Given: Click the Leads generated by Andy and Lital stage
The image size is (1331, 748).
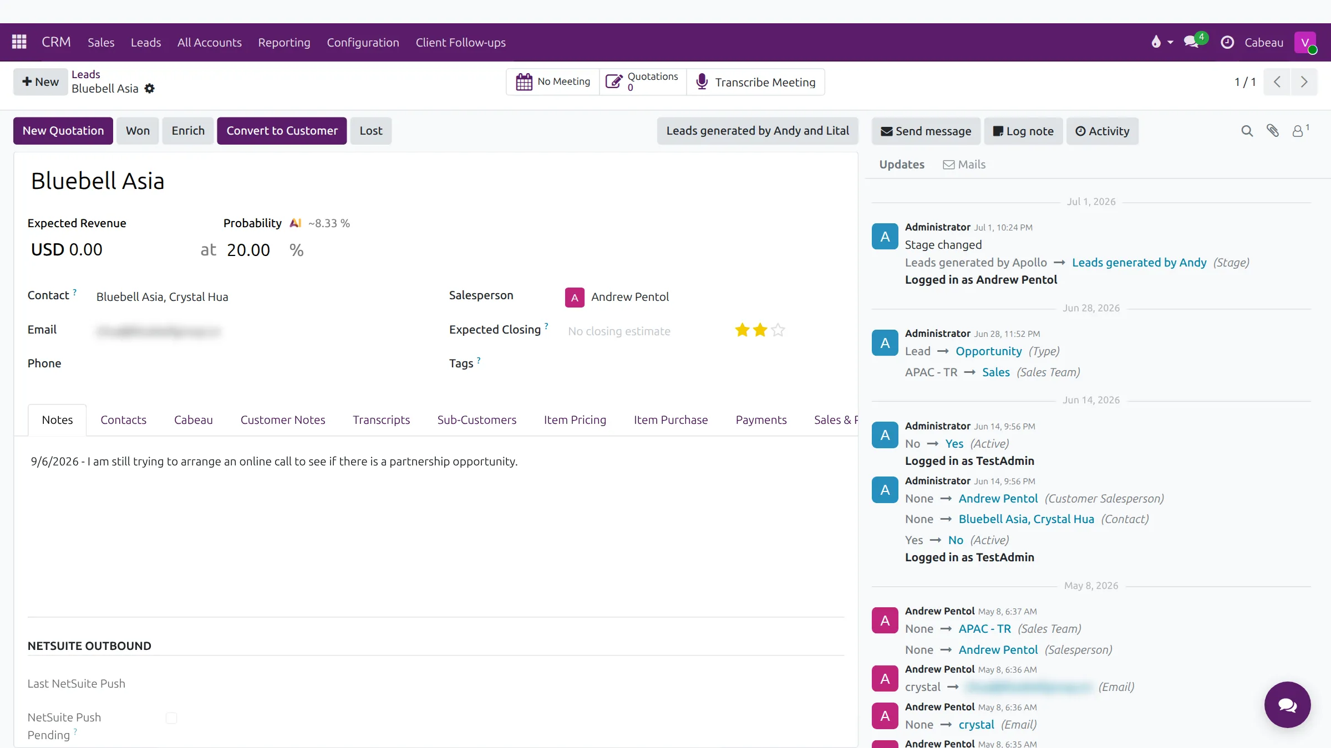Looking at the screenshot, I should 758,131.
